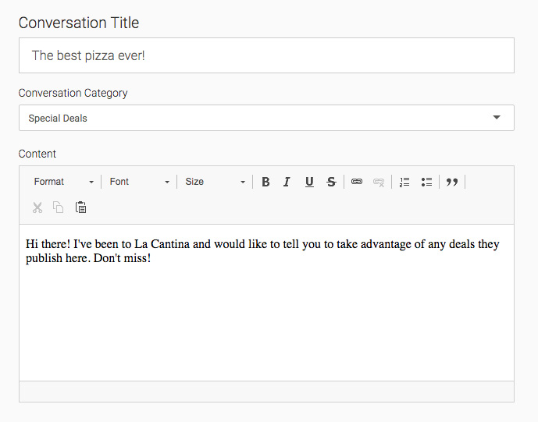Viewport: 538px width, 422px height.
Task: Open the Font dropdown
Action: (x=139, y=182)
